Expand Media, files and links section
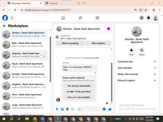163x122 pixels. click(x=137, y=74)
